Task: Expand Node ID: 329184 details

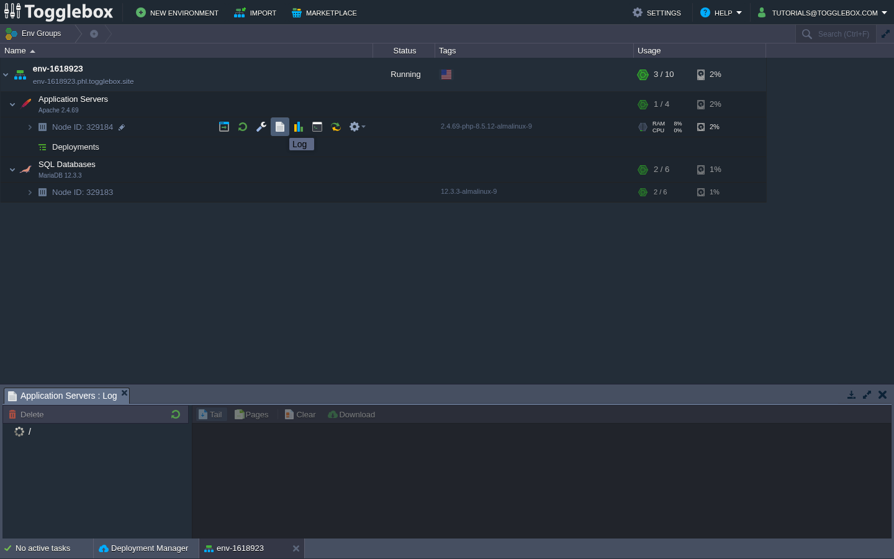Action: pyautogui.click(x=30, y=127)
